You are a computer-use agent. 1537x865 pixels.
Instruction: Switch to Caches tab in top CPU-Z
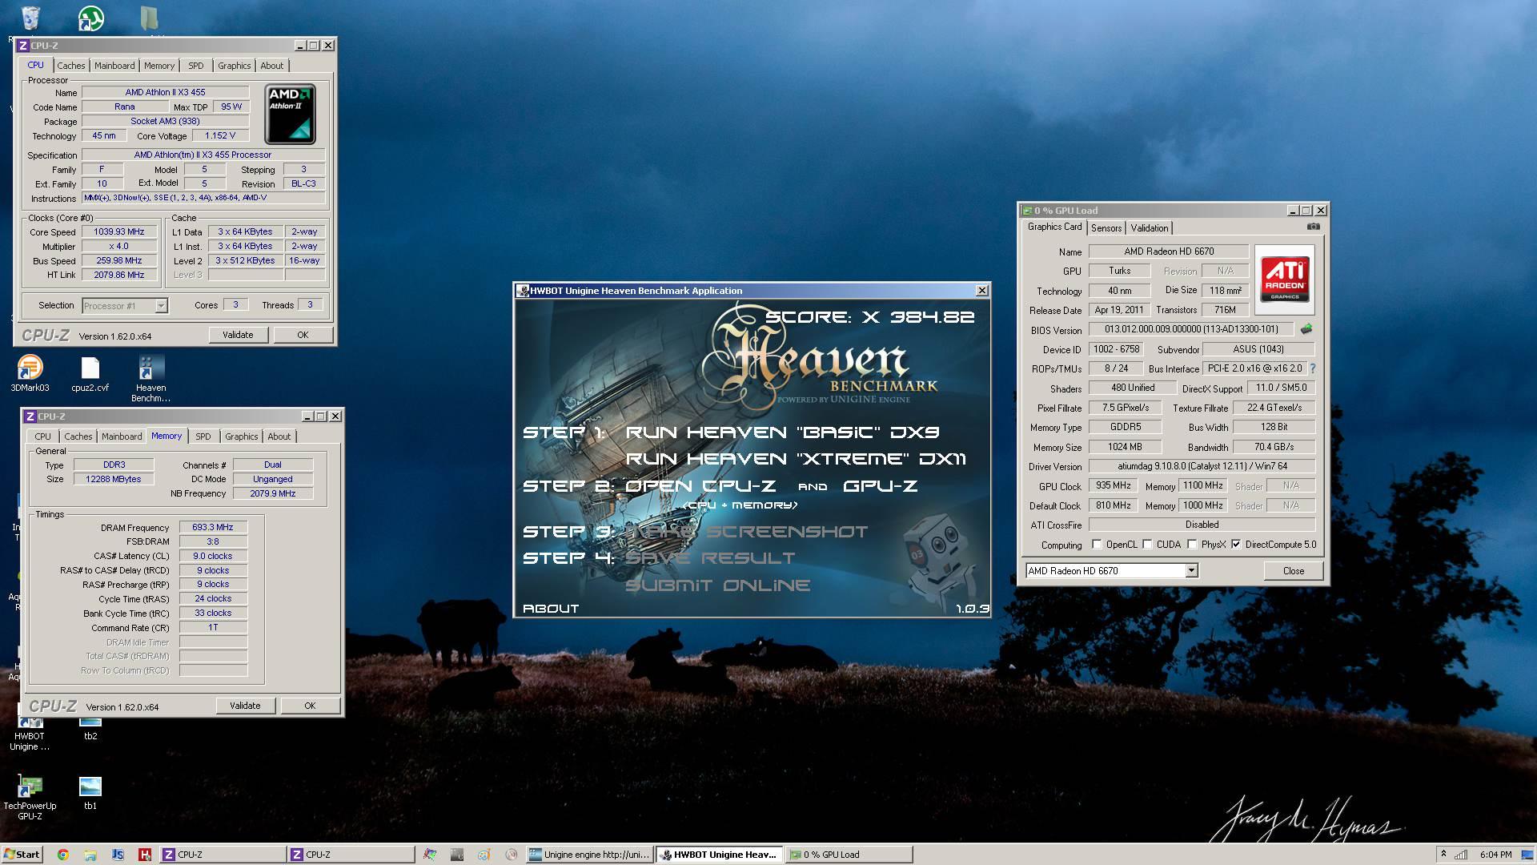[70, 66]
